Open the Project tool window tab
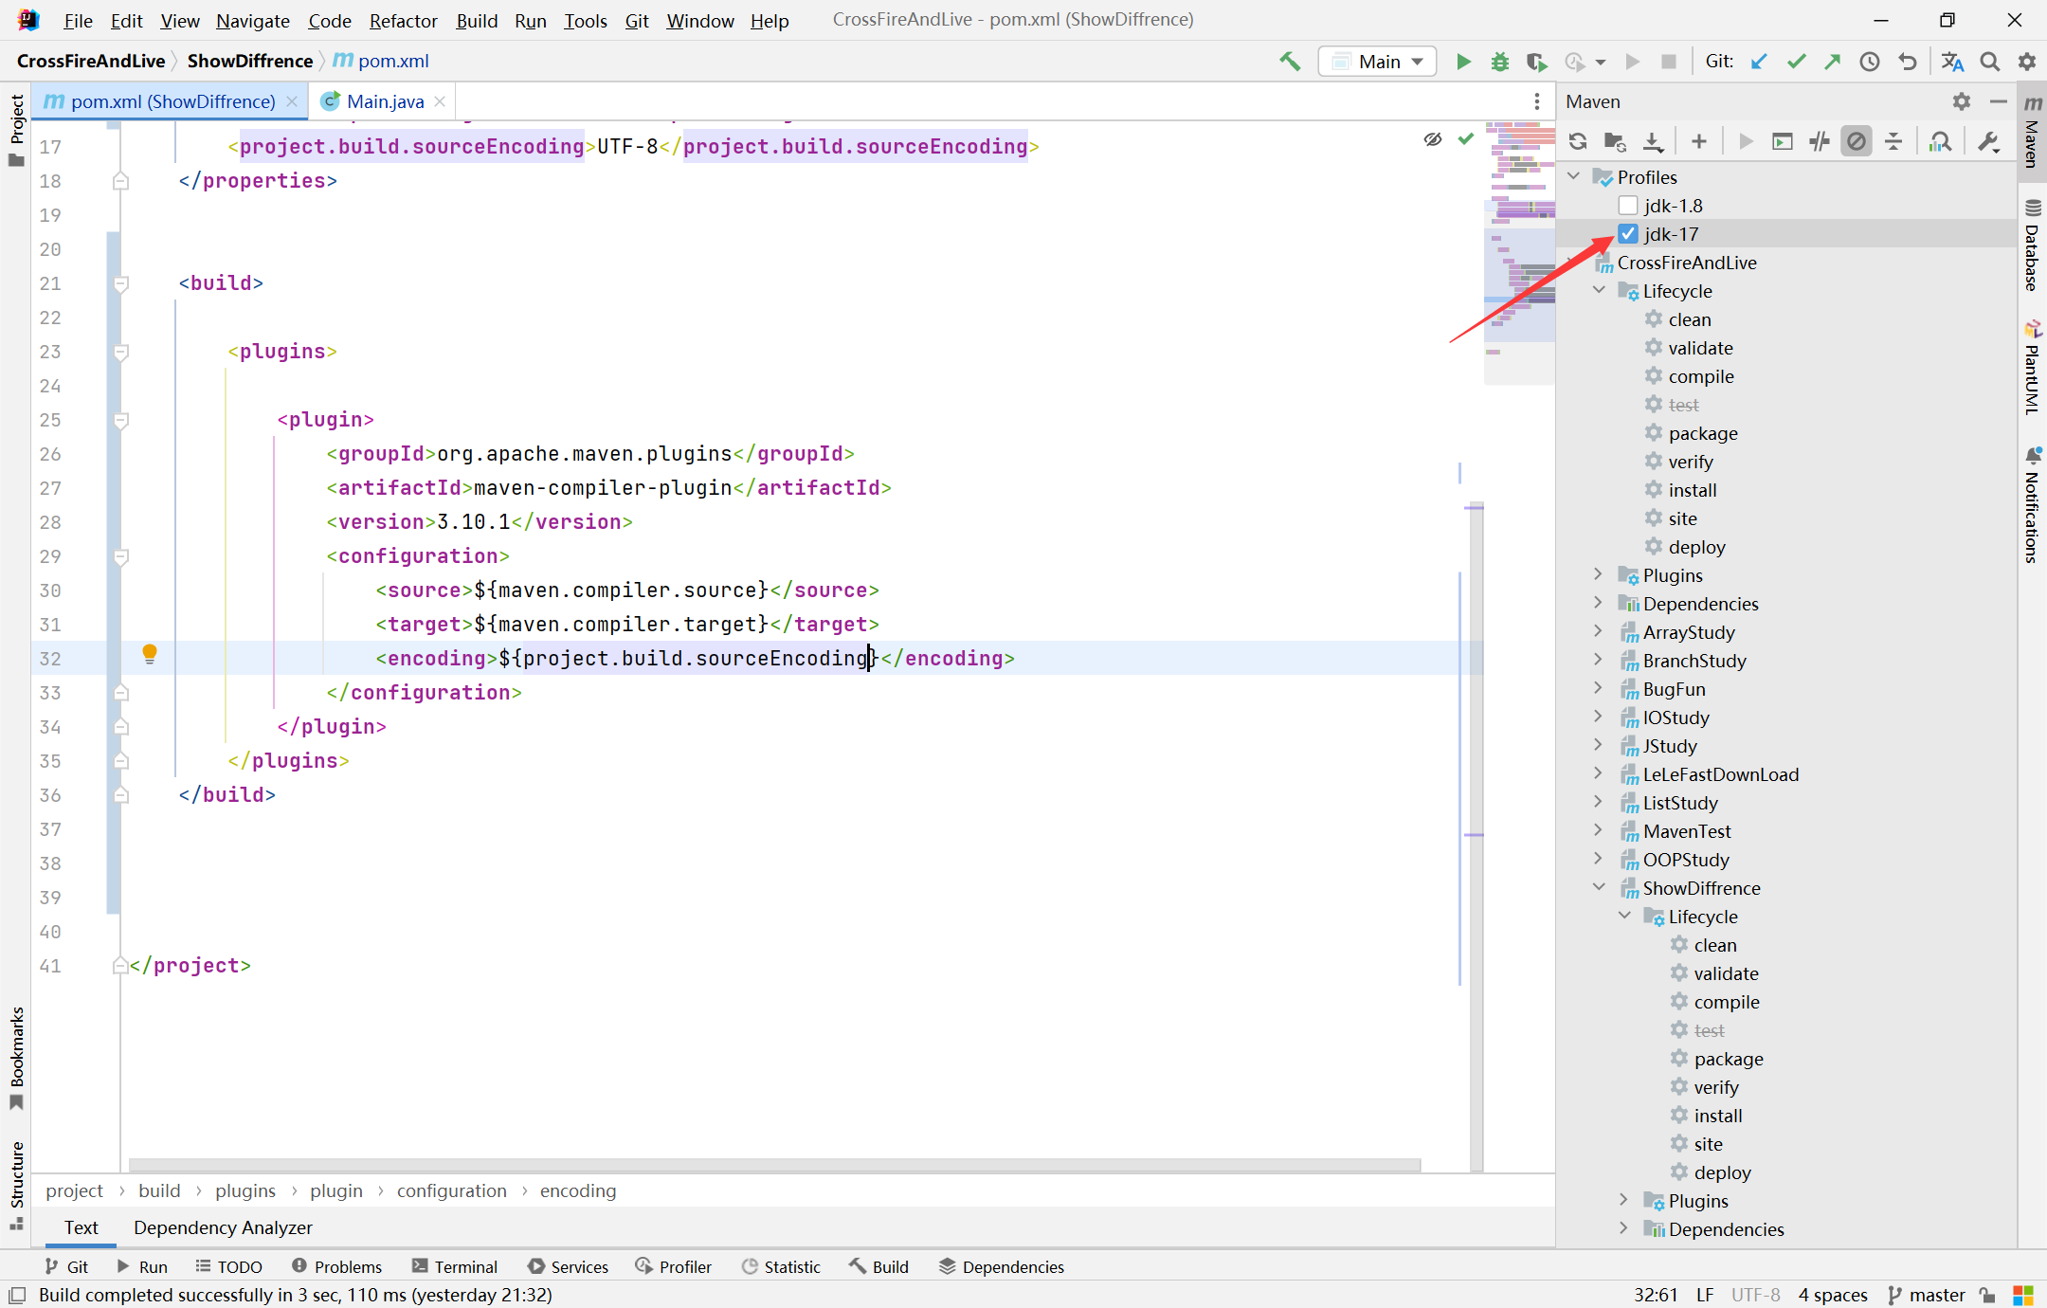 [17, 130]
